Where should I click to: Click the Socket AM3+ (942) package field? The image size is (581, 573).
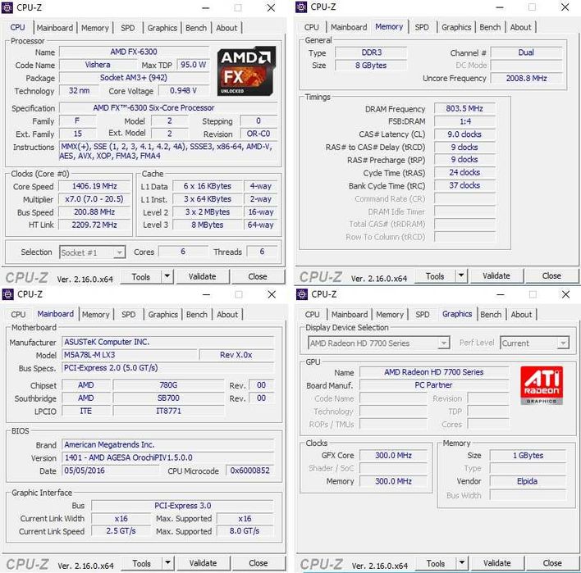point(134,78)
